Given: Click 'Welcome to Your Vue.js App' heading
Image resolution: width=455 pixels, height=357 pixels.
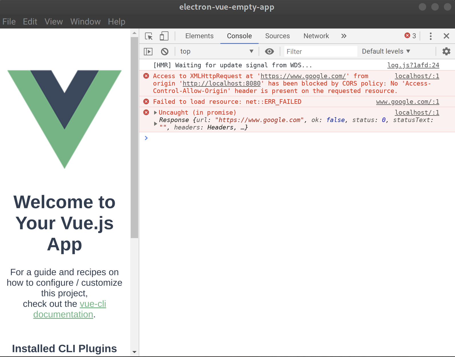Looking at the screenshot, I should (x=65, y=223).
